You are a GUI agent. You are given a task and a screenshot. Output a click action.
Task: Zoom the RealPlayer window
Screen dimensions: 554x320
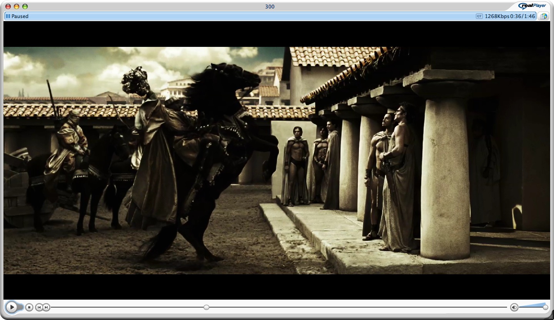[25, 7]
